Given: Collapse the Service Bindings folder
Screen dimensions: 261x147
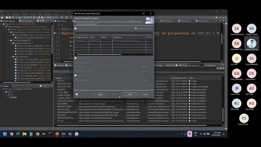Looking at the screenshot, I should click(11, 35).
